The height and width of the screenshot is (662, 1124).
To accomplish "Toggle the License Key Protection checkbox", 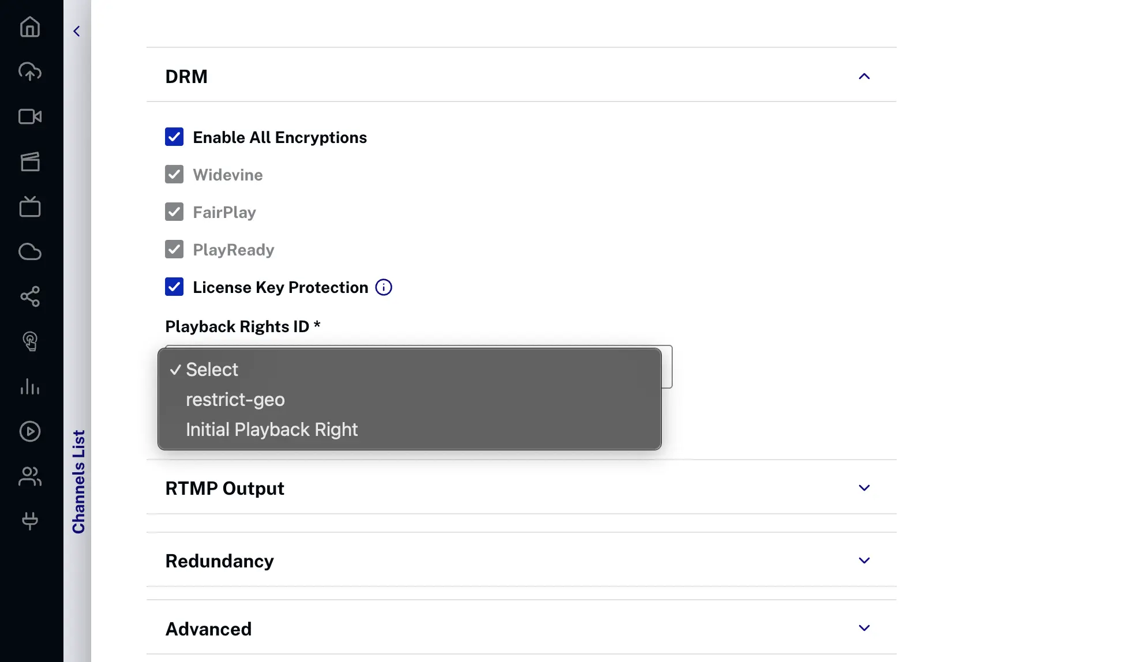I will click(174, 287).
